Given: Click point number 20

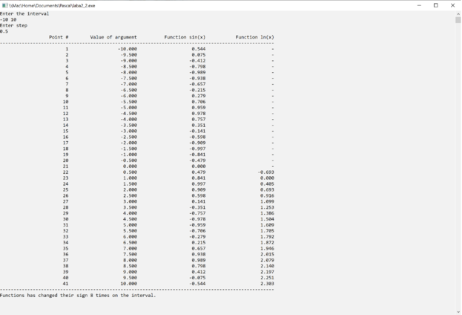Looking at the screenshot, I should pyautogui.click(x=66, y=160).
